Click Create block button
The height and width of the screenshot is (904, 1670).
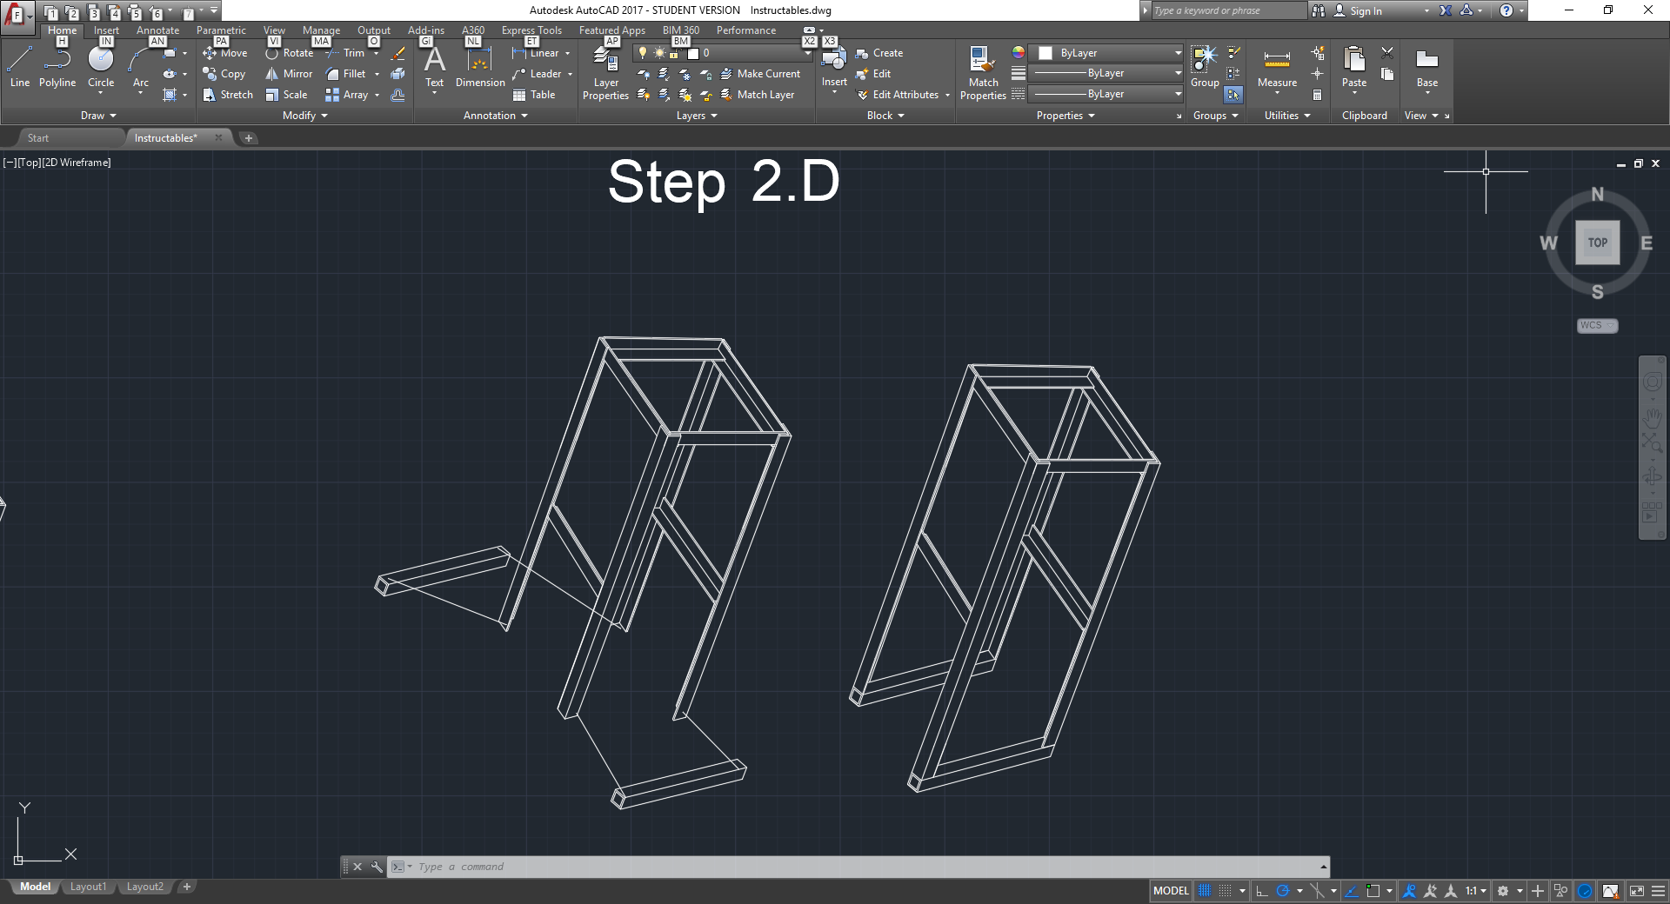coord(879,53)
